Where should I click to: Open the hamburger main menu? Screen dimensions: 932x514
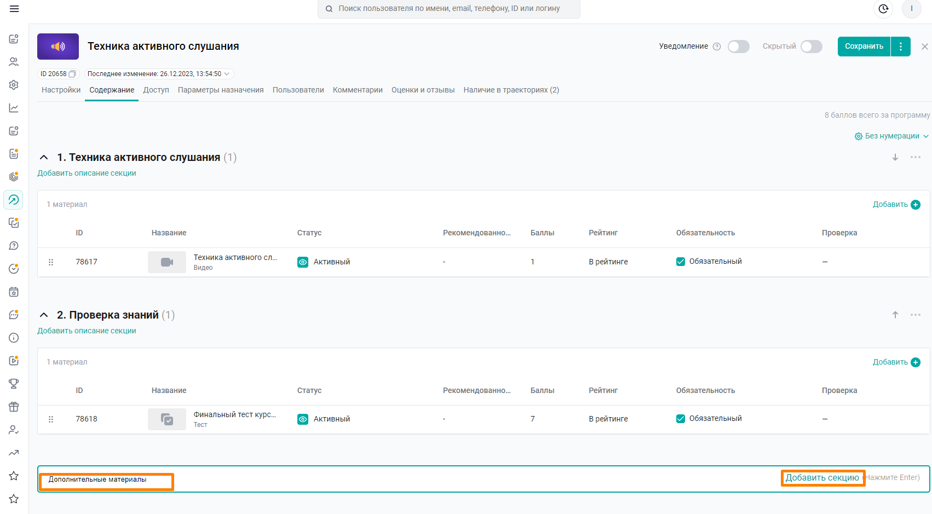pyautogui.click(x=14, y=9)
